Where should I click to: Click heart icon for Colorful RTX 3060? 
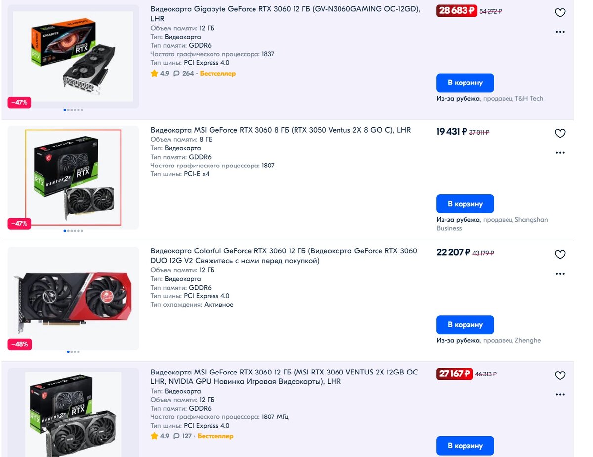(x=560, y=254)
